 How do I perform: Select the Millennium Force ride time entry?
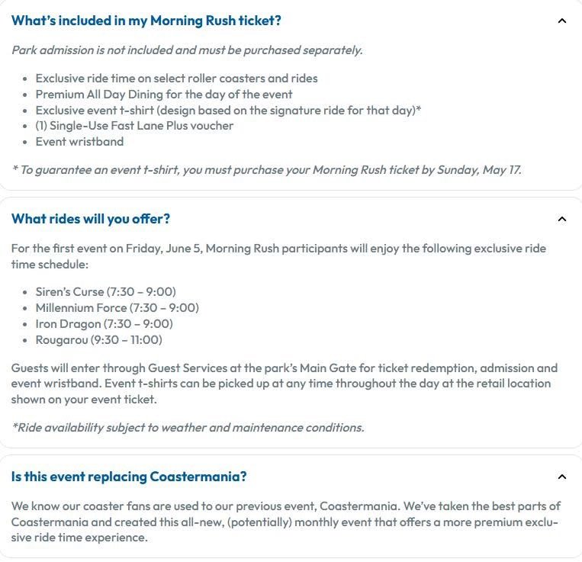[117, 308]
